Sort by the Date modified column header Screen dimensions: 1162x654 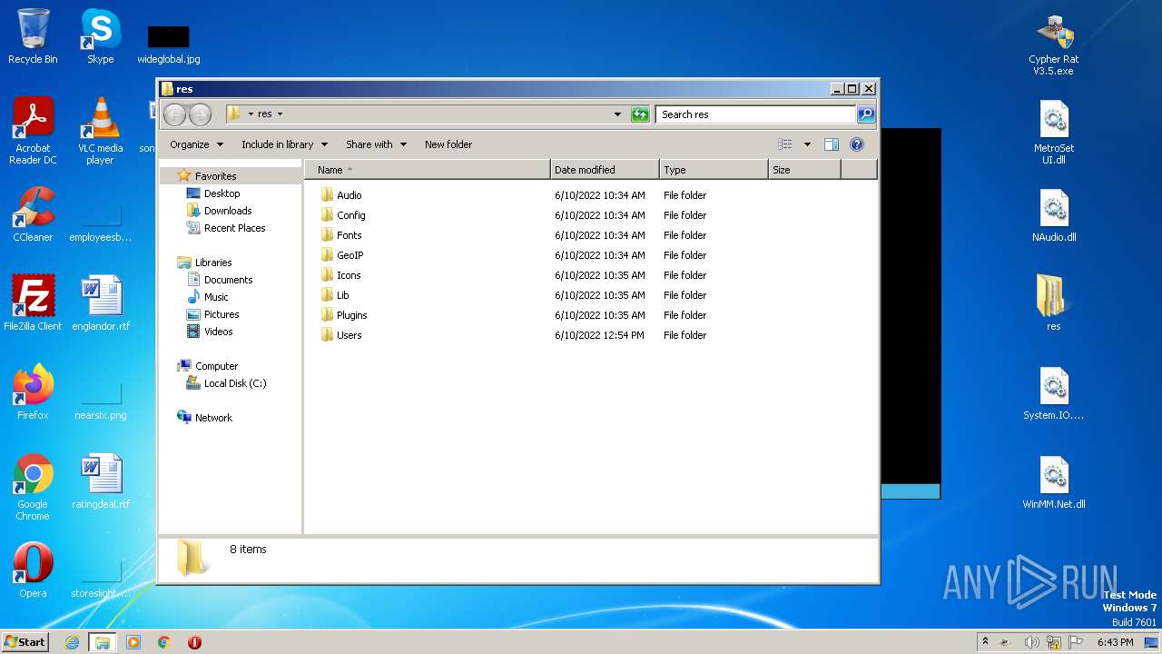tap(605, 170)
